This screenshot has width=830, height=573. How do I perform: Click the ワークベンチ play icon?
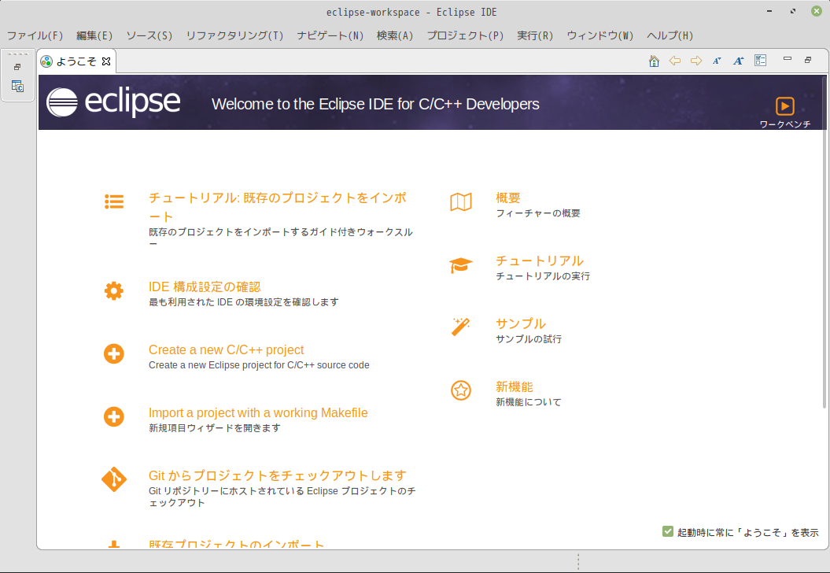(x=784, y=106)
